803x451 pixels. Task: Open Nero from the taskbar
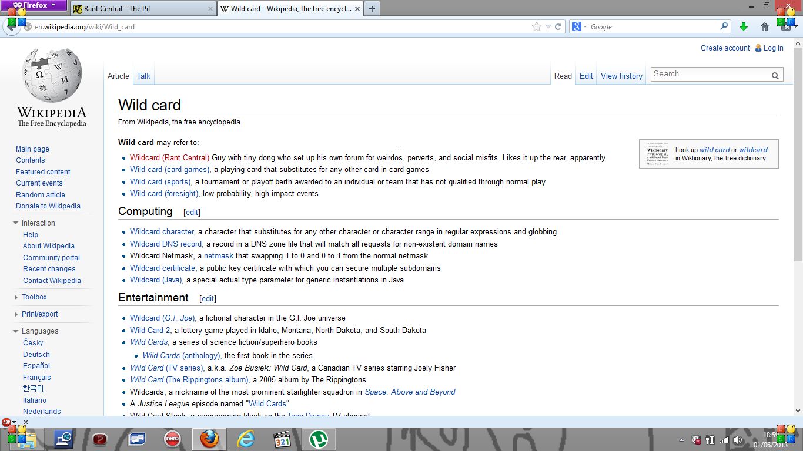click(x=172, y=439)
